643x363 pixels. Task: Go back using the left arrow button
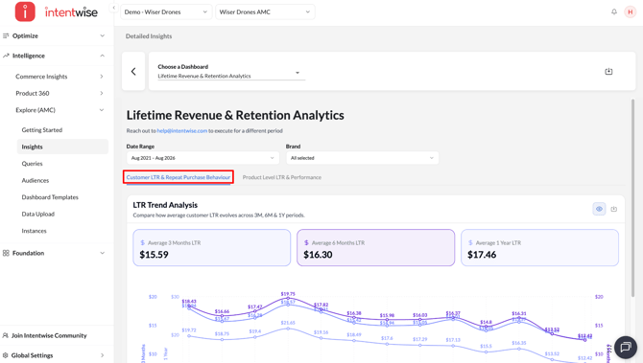coord(133,72)
